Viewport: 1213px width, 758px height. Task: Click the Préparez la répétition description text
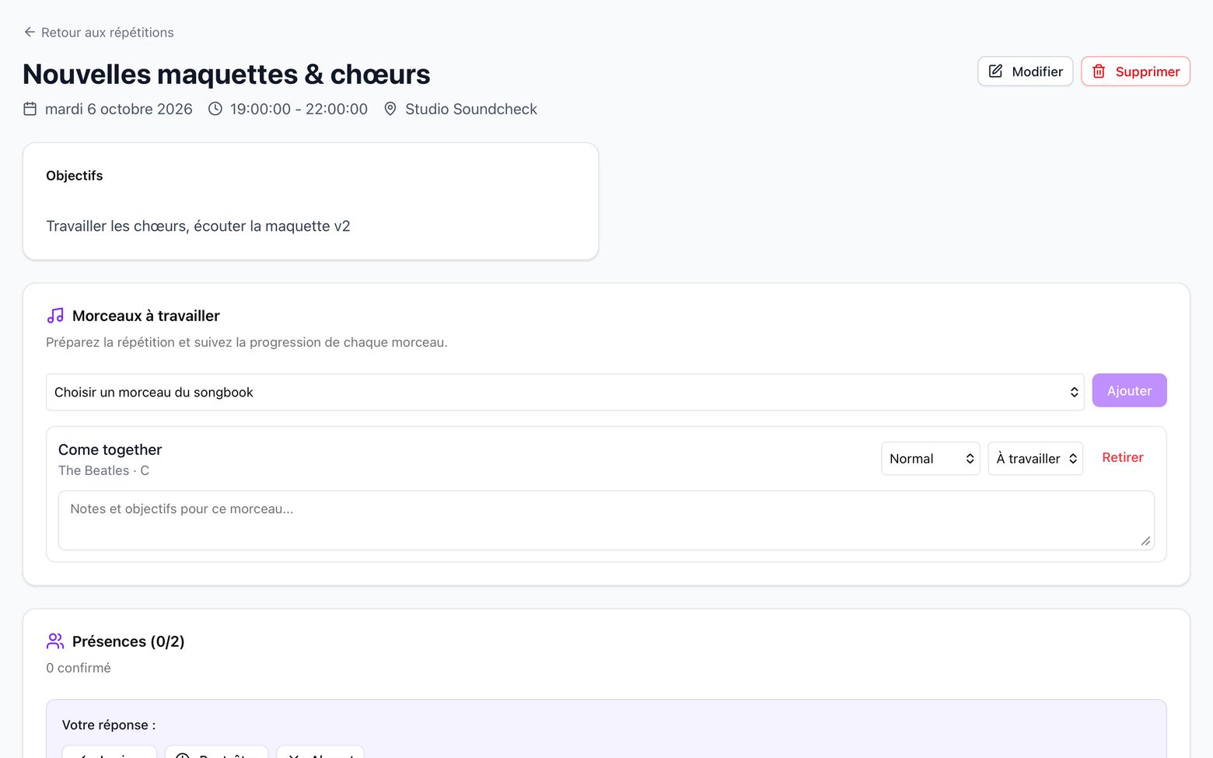coord(246,342)
